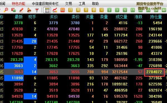
Task: Open the red overlapping windows icon
Action: tap(14, 10)
